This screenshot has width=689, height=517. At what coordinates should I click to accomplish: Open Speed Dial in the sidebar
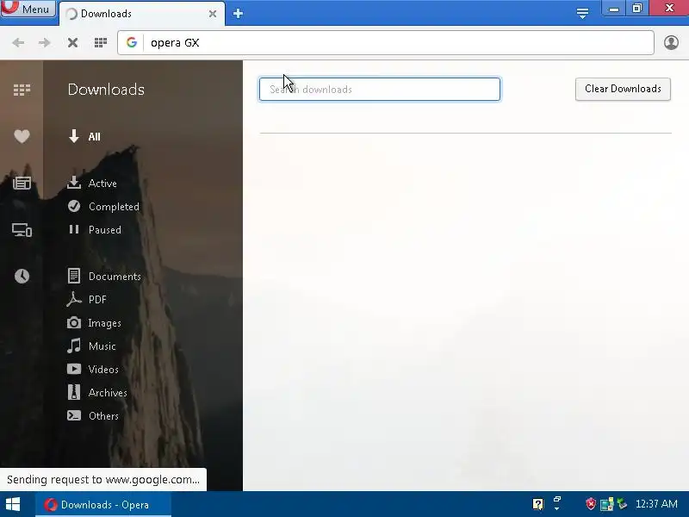coord(22,90)
